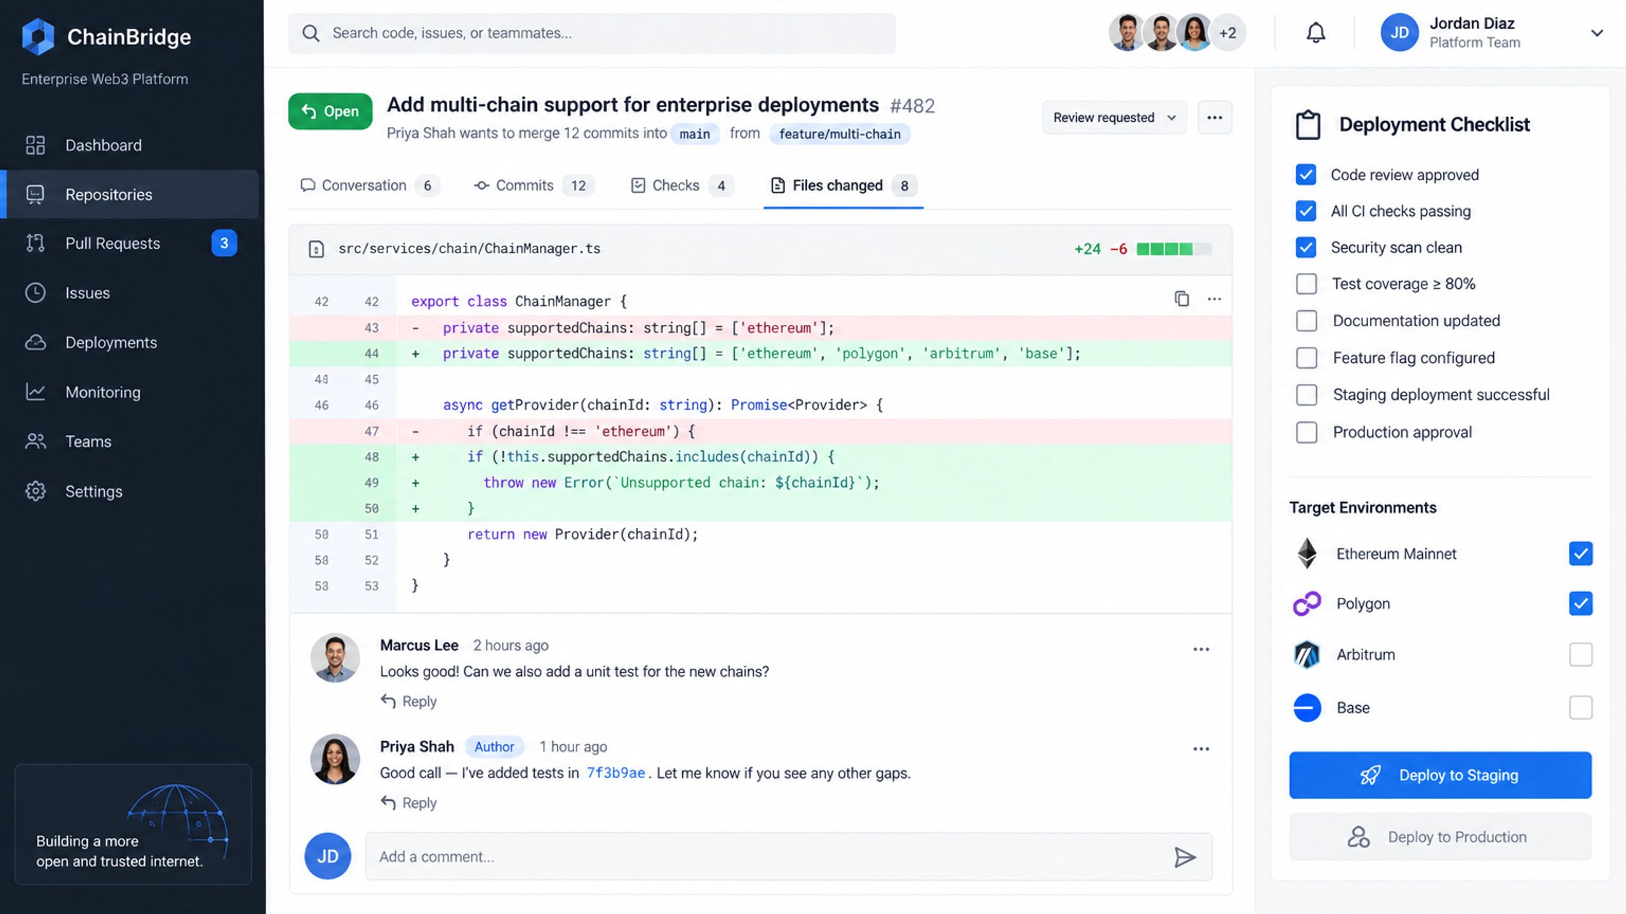Copy ChainManager.ts code with copy icon
This screenshot has height=914, width=1626.
(x=1181, y=298)
